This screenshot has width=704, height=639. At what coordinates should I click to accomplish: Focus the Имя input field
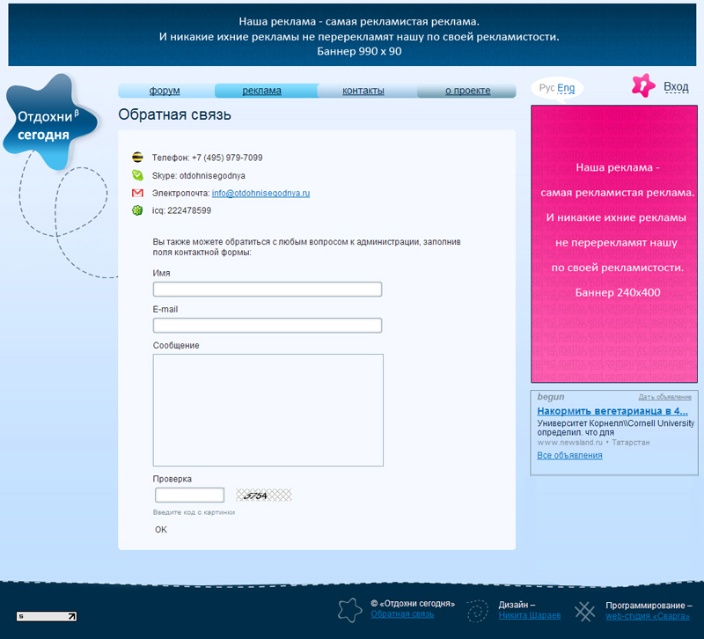(x=268, y=290)
